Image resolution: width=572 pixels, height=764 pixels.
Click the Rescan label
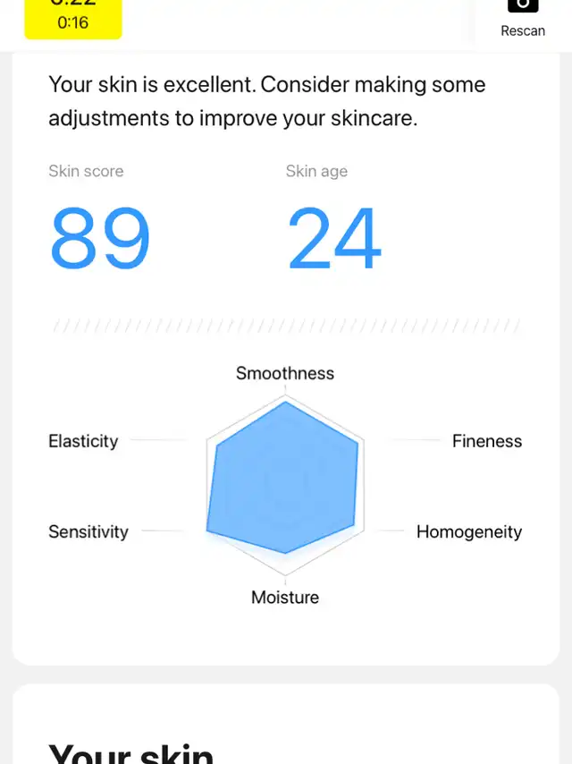[523, 30]
